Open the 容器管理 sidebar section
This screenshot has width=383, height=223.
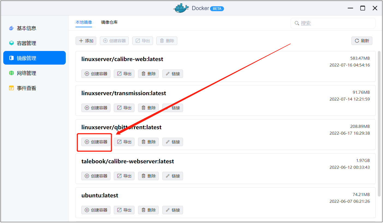tap(34, 43)
